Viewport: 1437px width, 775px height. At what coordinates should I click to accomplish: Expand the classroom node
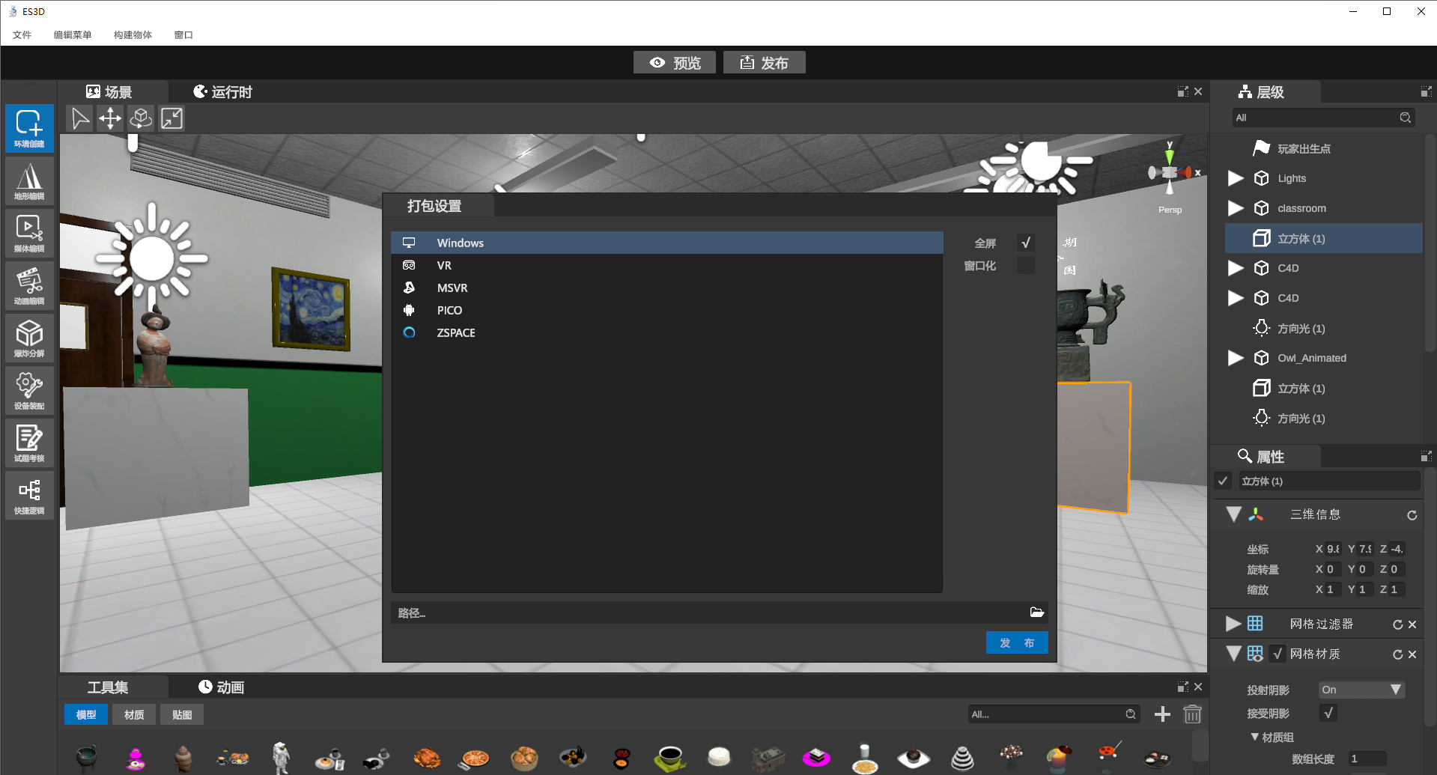(x=1236, y=208)
